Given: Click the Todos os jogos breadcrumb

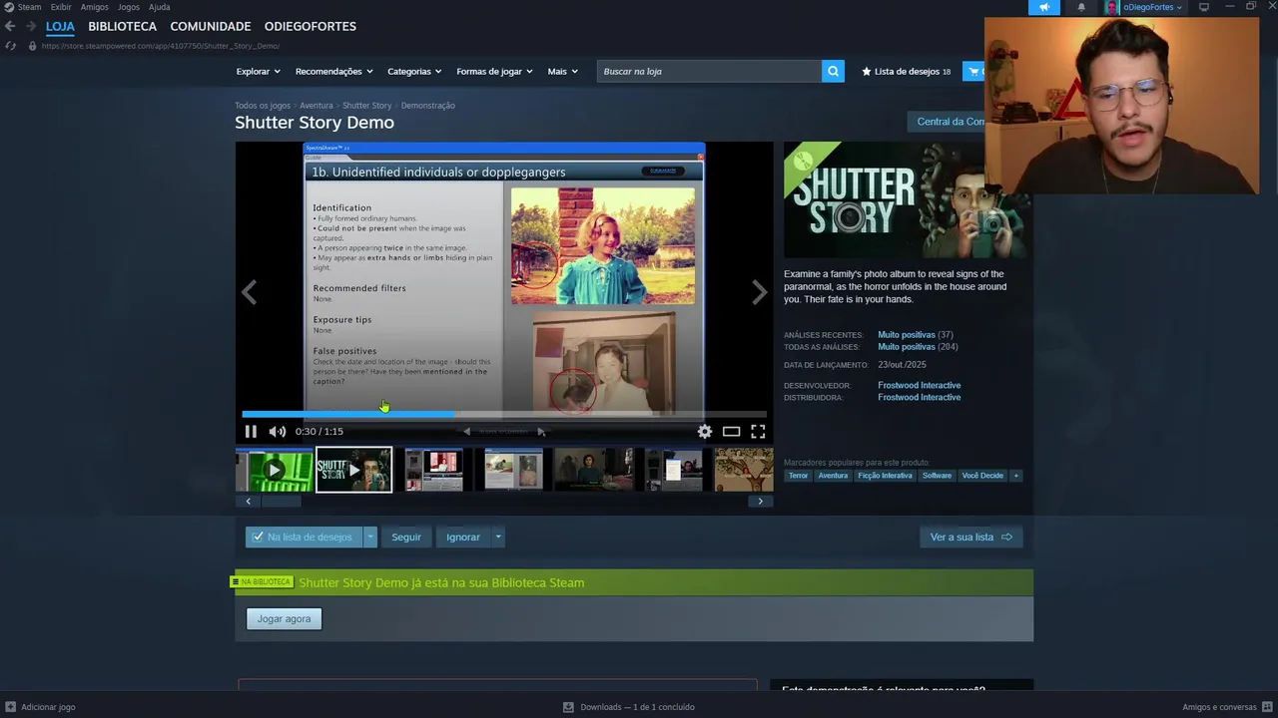Looking at the screenshot, I should [x=263, y=105].
